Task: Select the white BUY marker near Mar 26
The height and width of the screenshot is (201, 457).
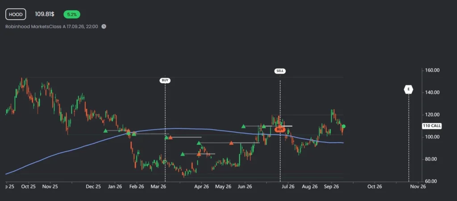Action: point(165,81)
